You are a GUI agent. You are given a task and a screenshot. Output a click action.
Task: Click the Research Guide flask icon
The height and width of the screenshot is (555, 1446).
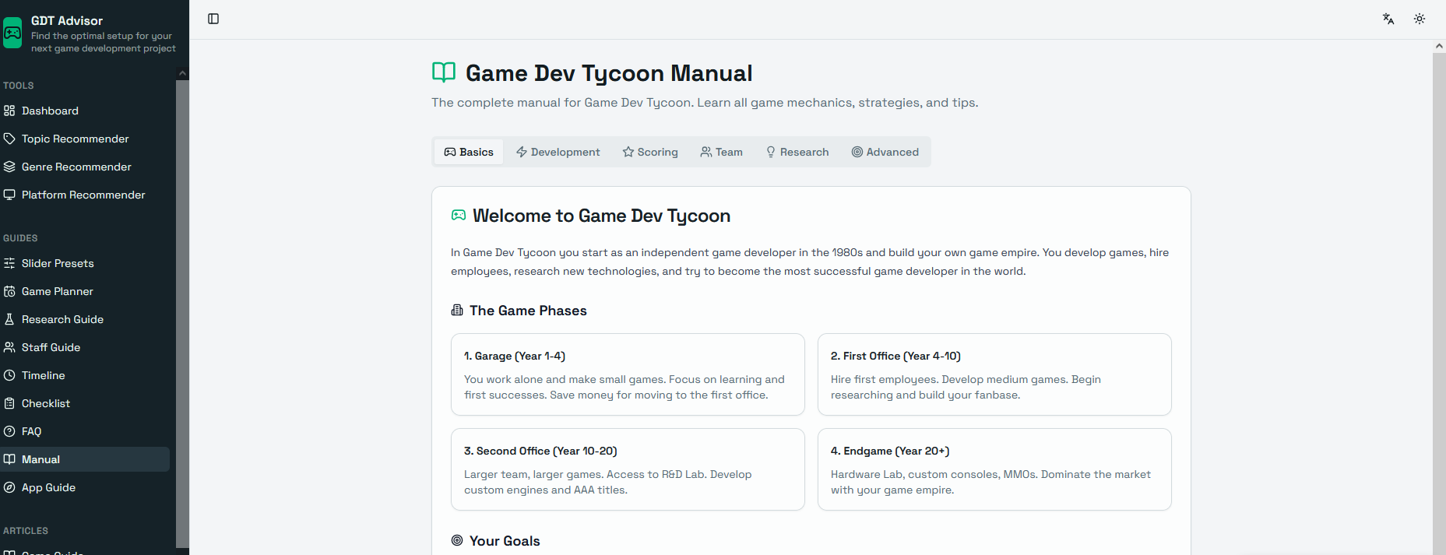(x=9, y=319)
